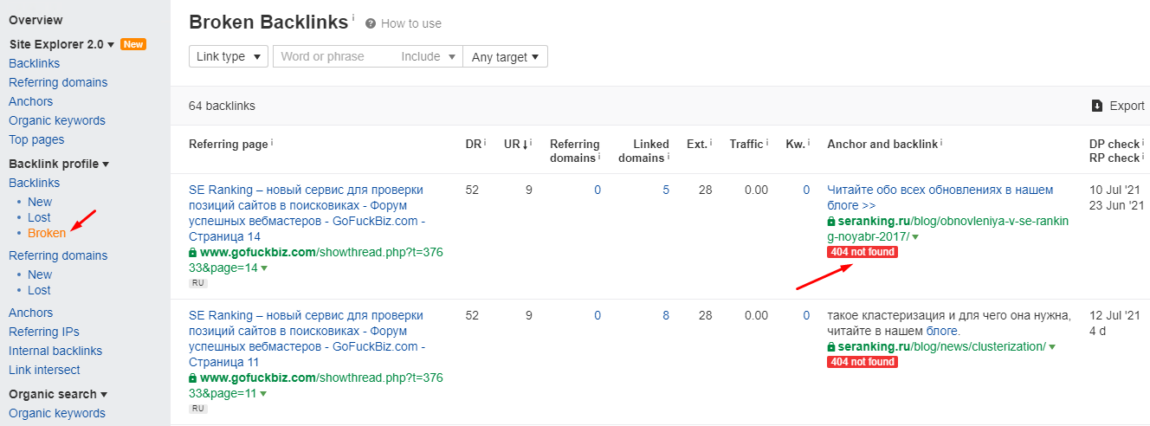Click the RU language tag in first row
1150x426 pixels.
[198, 283]
